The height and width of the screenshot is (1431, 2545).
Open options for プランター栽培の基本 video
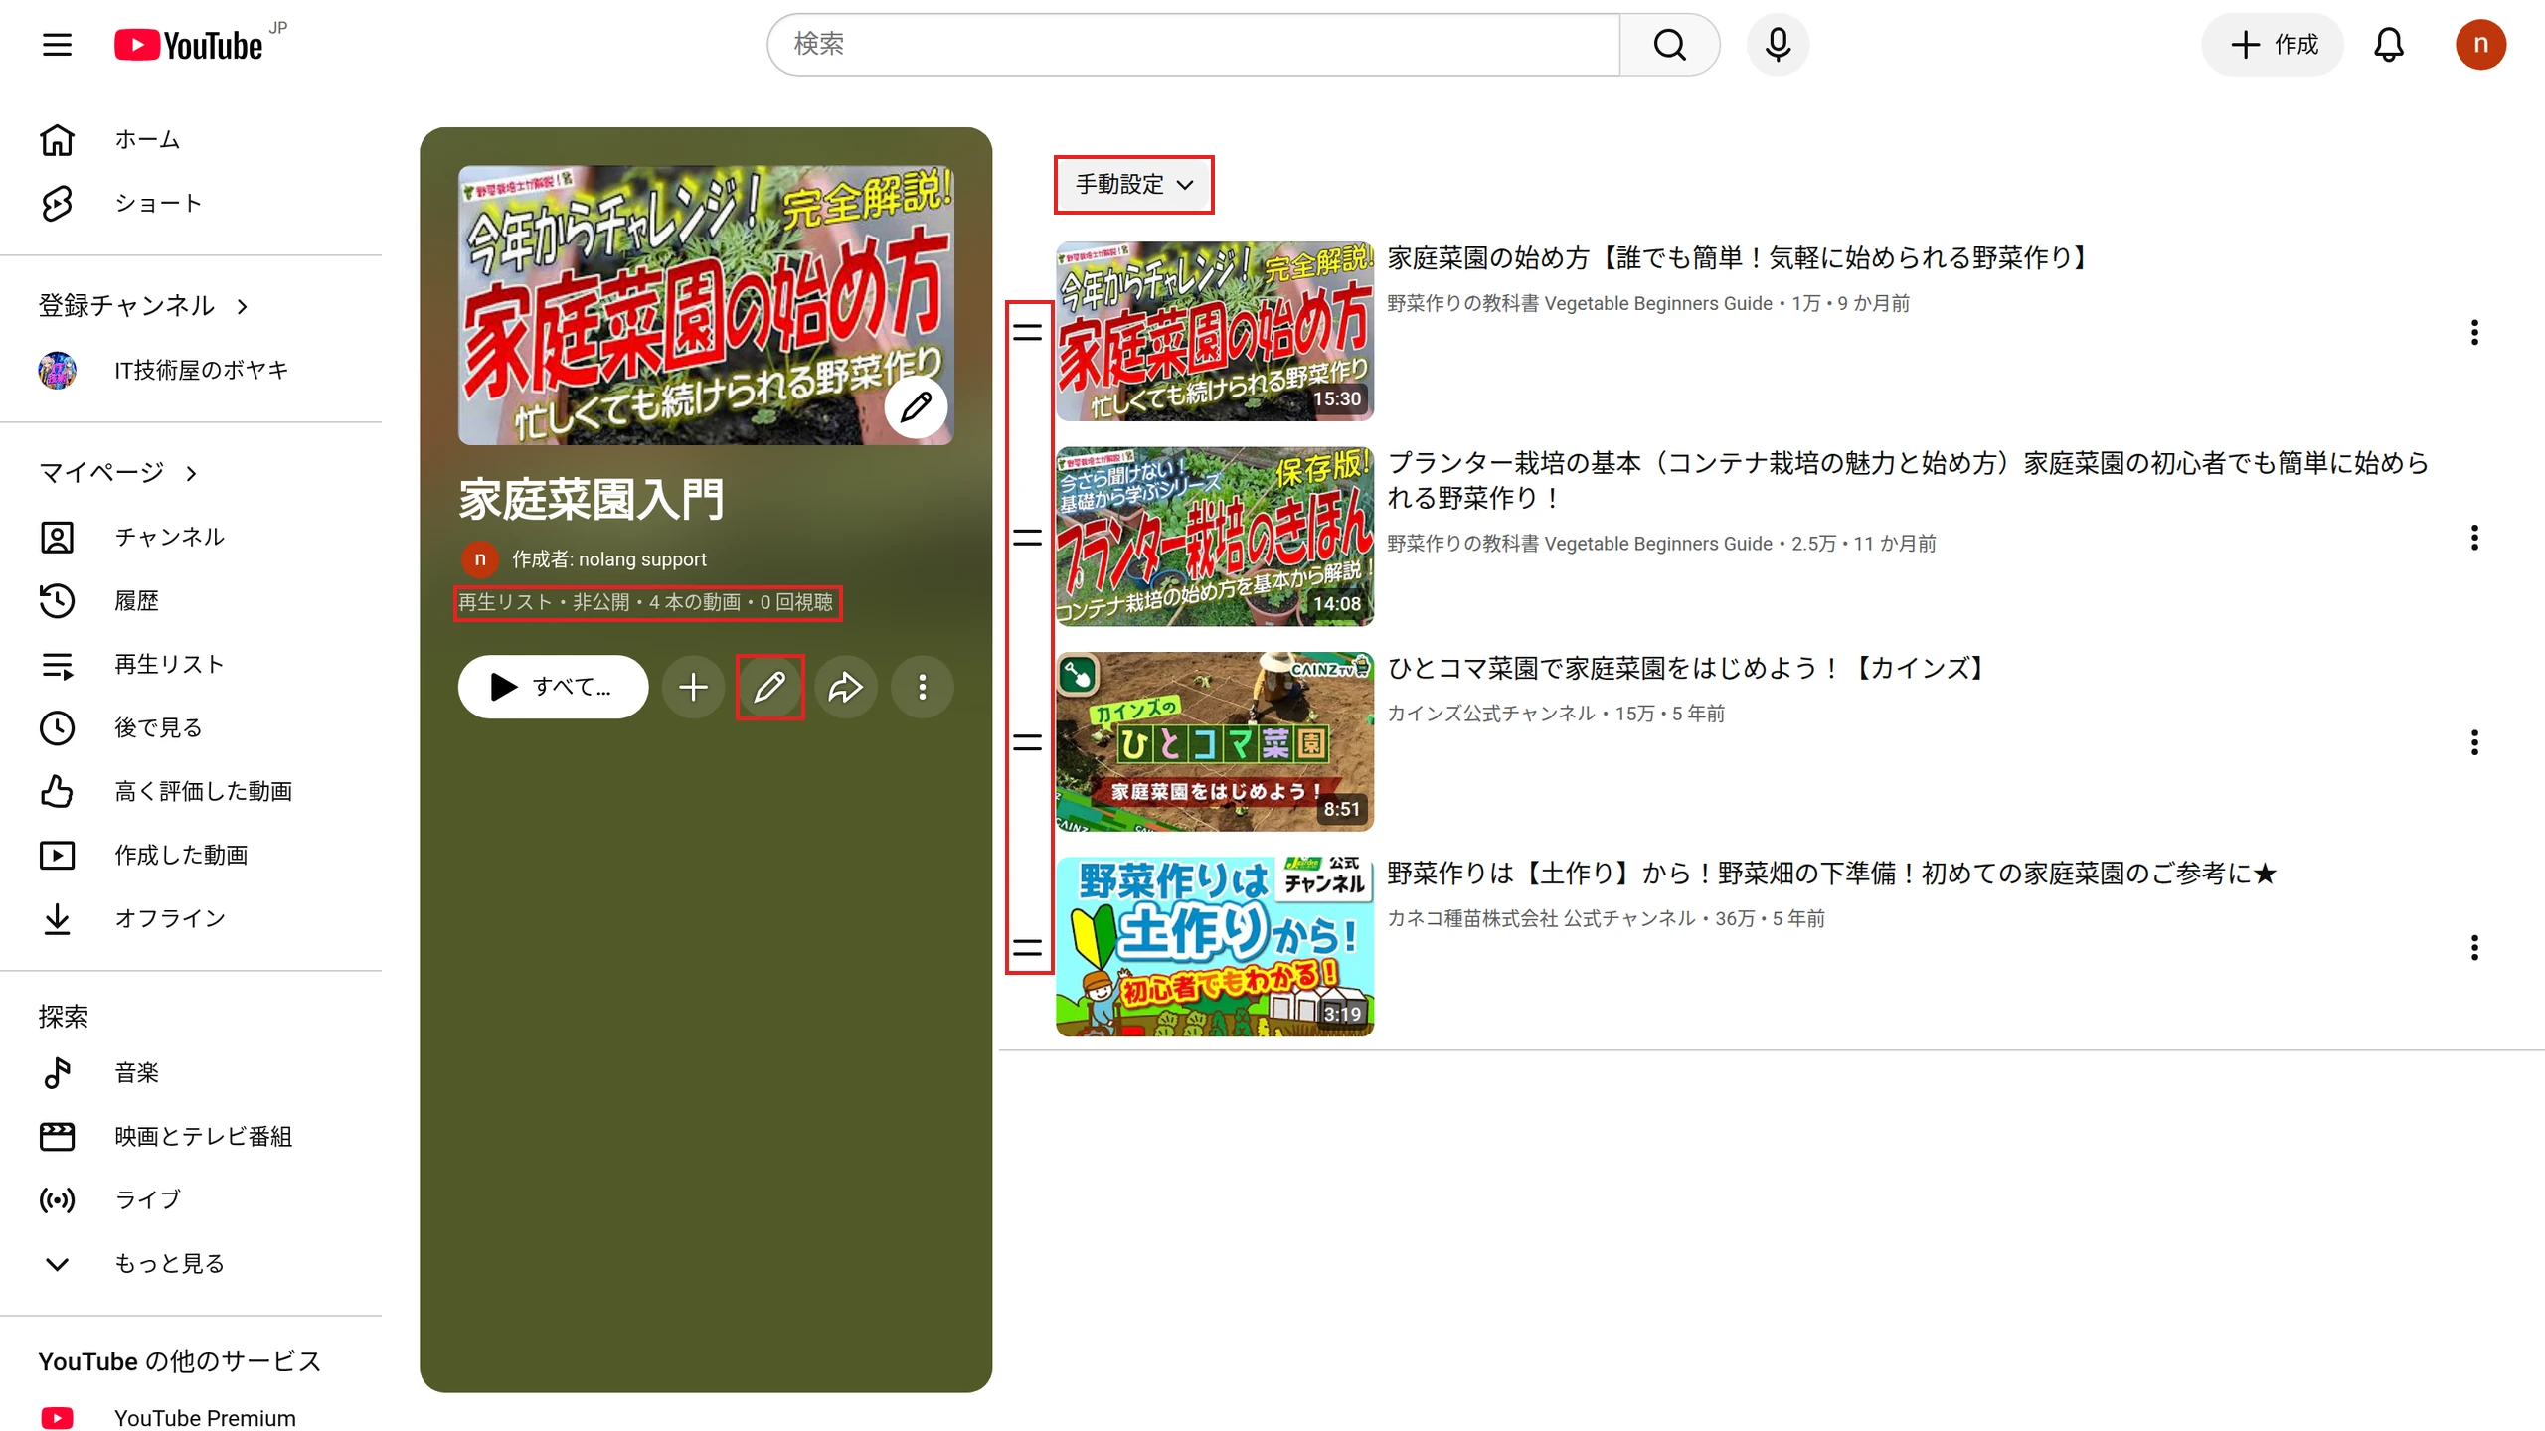click(2474, 538)
